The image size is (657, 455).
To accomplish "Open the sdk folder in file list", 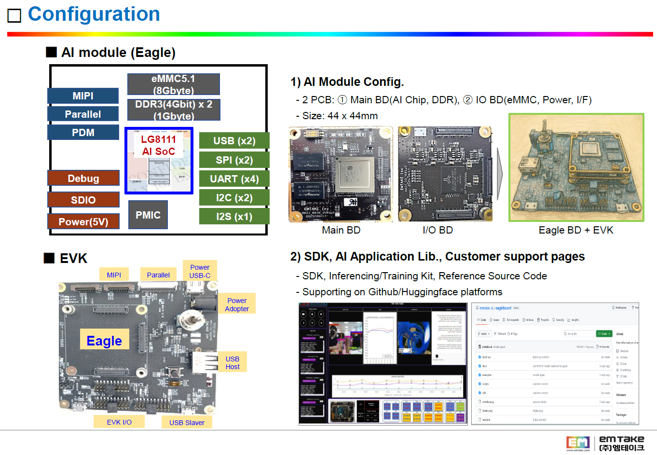I will pyautogui.click(x=484, y=393).
